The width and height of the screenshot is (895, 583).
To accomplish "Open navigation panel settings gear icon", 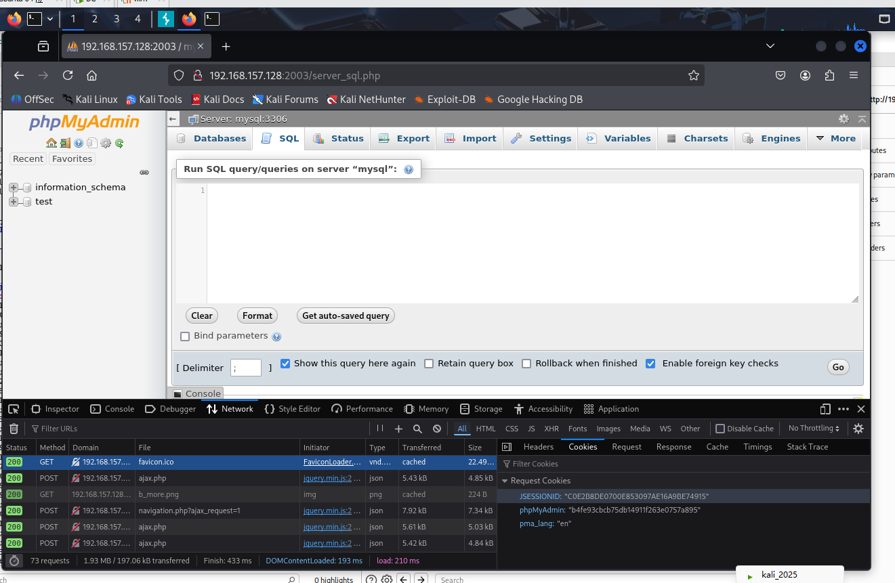I will [x=106, y=143].
